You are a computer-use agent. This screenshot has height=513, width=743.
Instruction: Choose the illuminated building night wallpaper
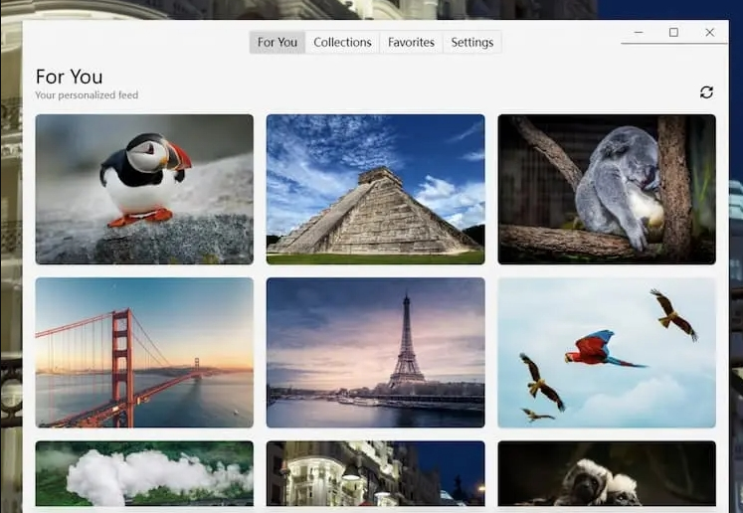tap(375, 474)
